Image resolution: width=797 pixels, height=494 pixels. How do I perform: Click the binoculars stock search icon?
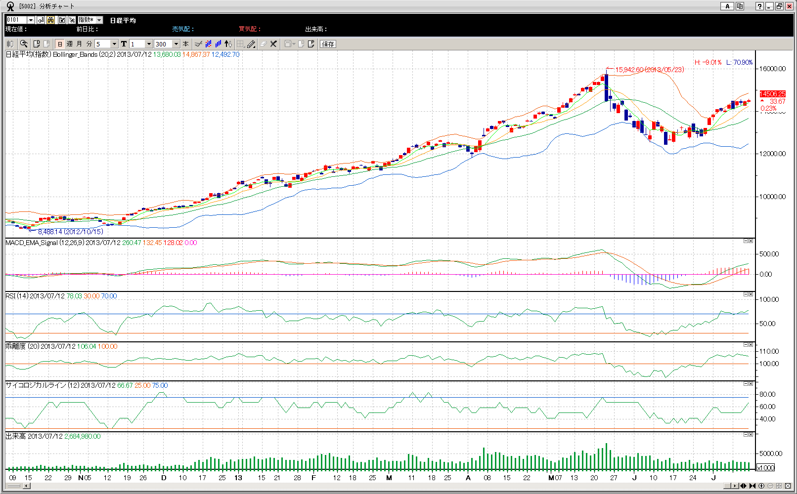(51, 20)
